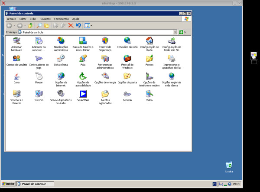Open Opções regionais e de idioma

pos(172,79)
